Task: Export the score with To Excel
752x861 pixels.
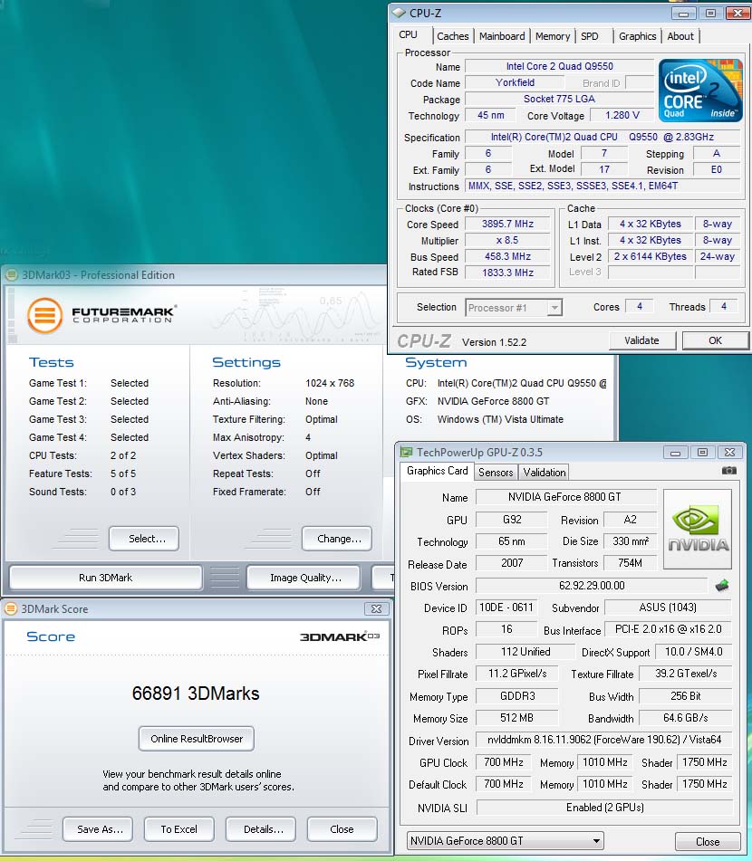Action: 179,829
